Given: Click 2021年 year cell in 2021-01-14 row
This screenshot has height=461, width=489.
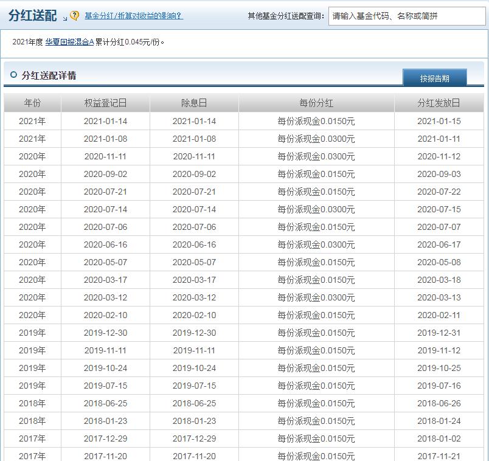Looking at the screenshot, I should coord(32,121).
